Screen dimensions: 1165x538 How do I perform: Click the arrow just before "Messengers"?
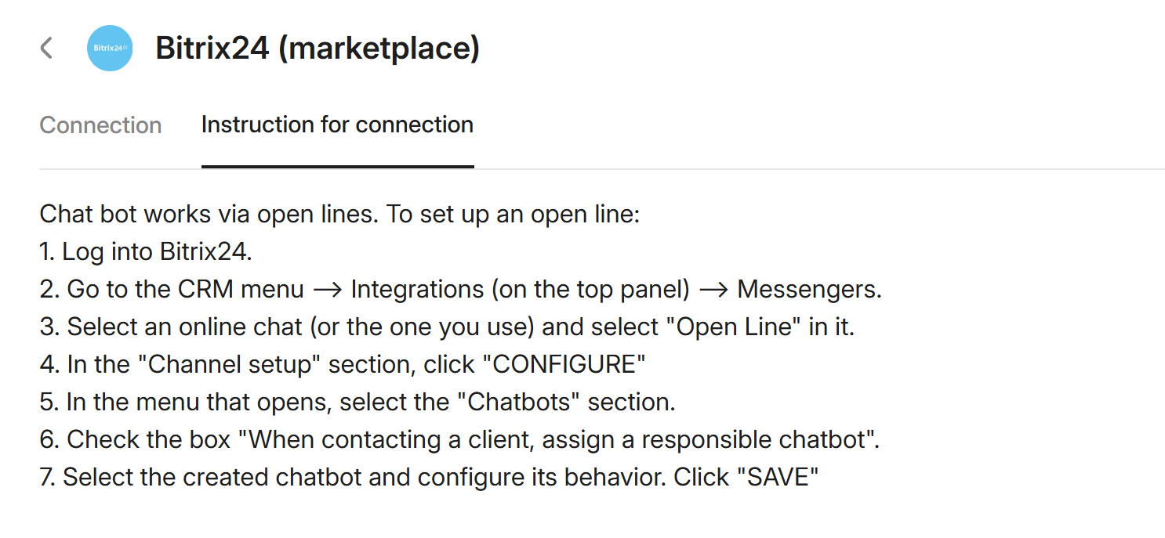(x=713, y=290)
